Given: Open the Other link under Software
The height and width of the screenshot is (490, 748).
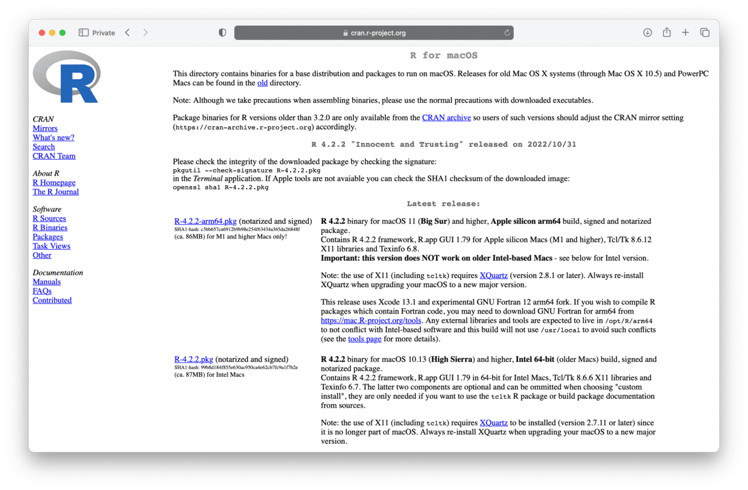Looking at the screenshot, I should tap(42, 255).
